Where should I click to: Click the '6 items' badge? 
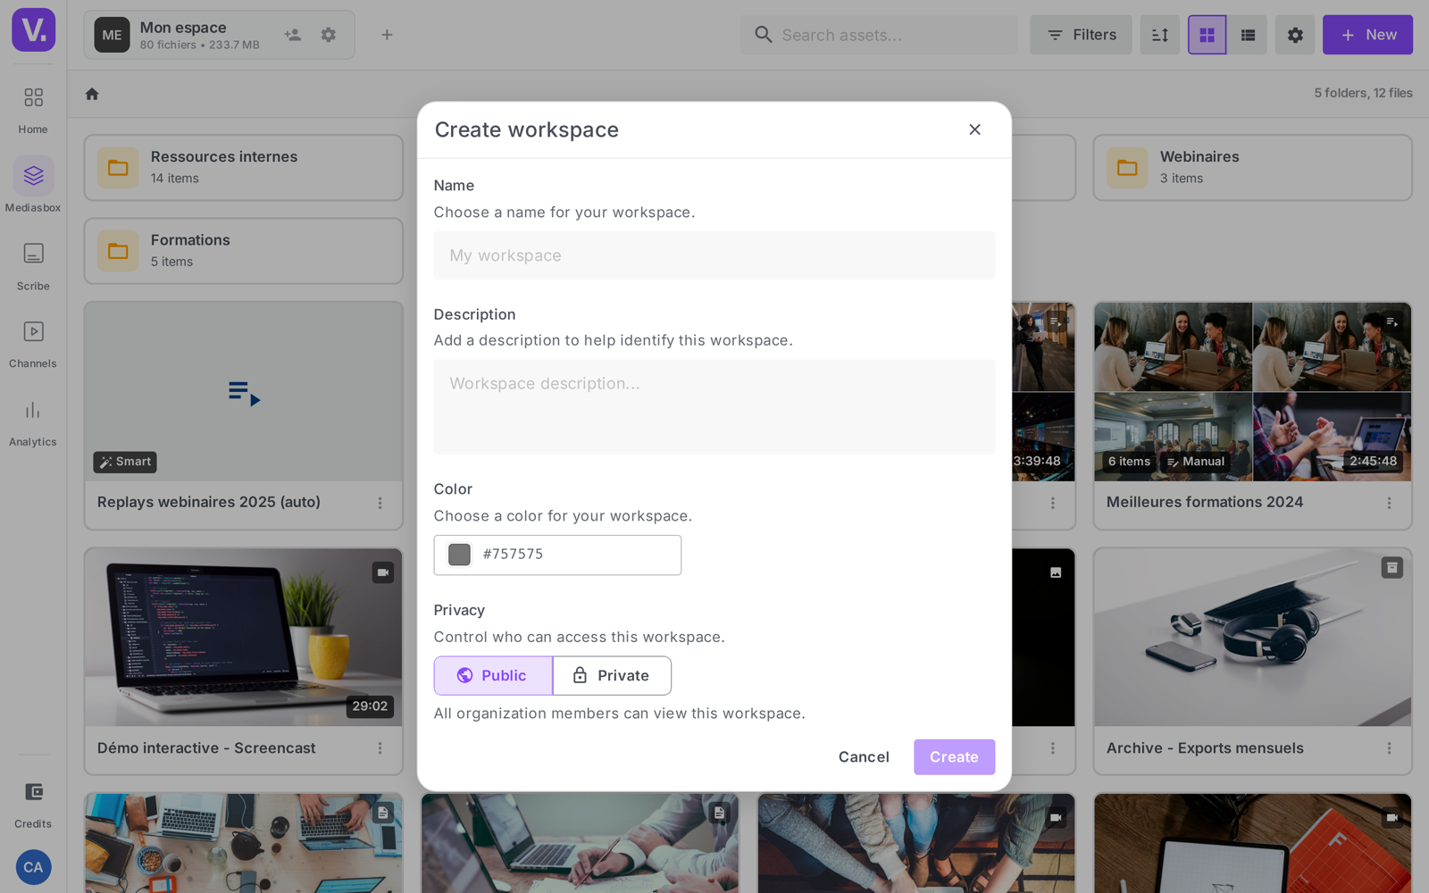pos(1129,462)
